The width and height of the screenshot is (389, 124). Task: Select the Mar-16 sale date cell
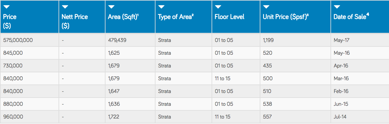(360, 78)
